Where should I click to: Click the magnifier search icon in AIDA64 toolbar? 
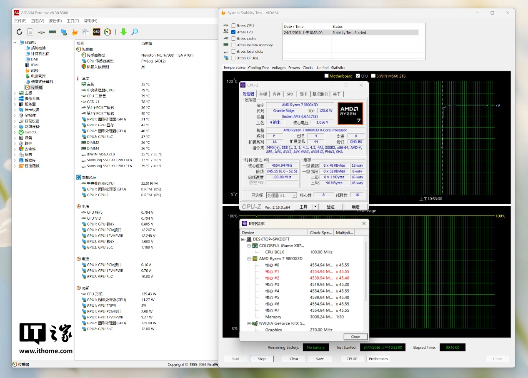click(x=135, y=32)
